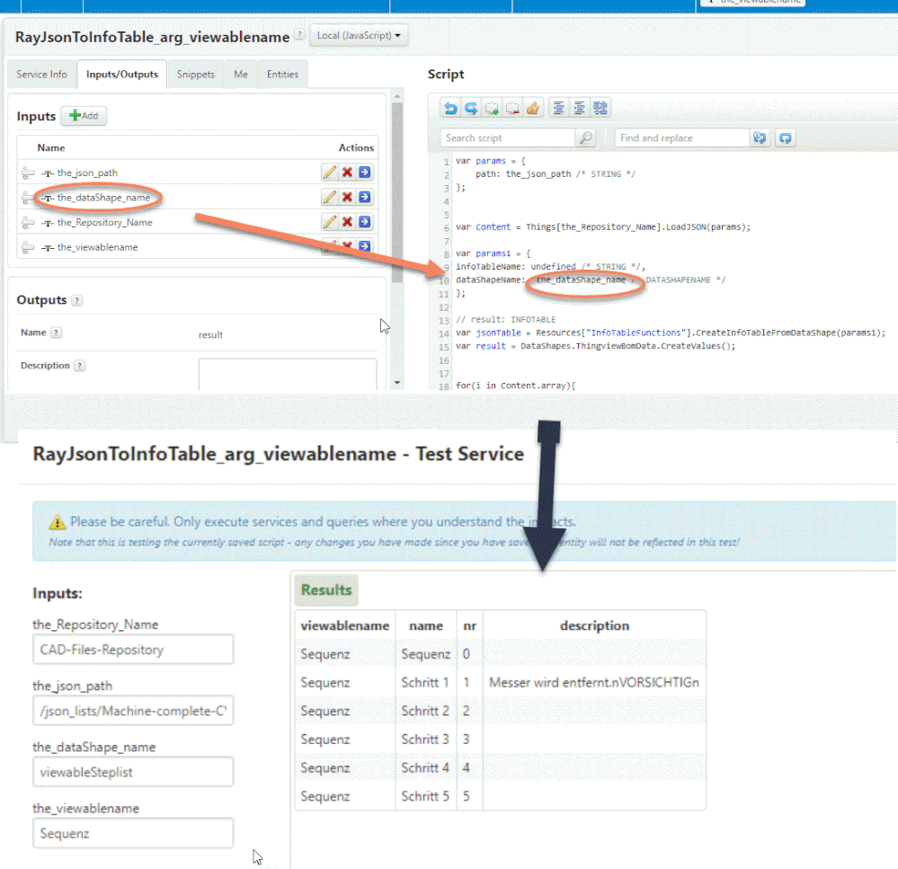
Task: Select the the_viewablename input row name
Action: [97, 247]
